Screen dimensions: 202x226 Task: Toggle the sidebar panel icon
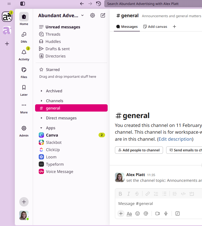(x=23, y=4)
